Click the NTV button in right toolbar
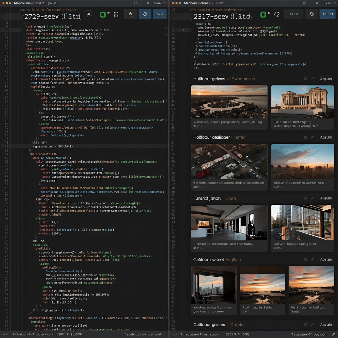338x338 pixels. point(294,14)
